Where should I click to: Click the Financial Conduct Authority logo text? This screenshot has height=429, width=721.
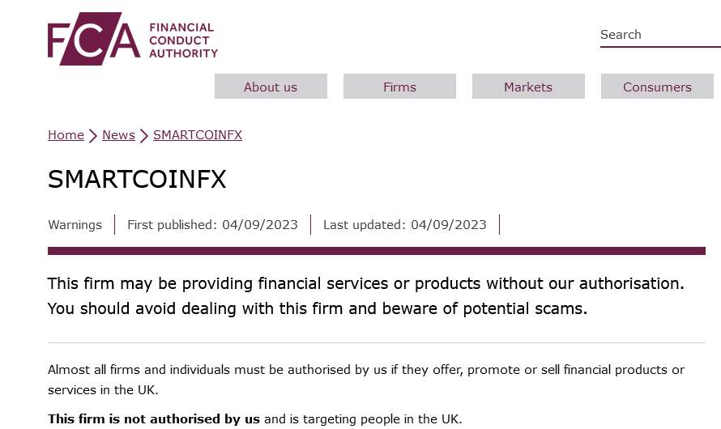click(x=183, y=40)
